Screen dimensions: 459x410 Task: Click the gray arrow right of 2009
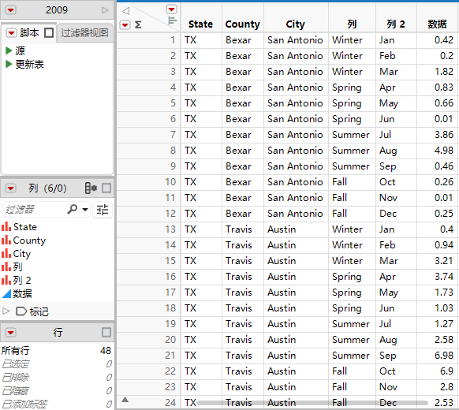pos(105,10)
